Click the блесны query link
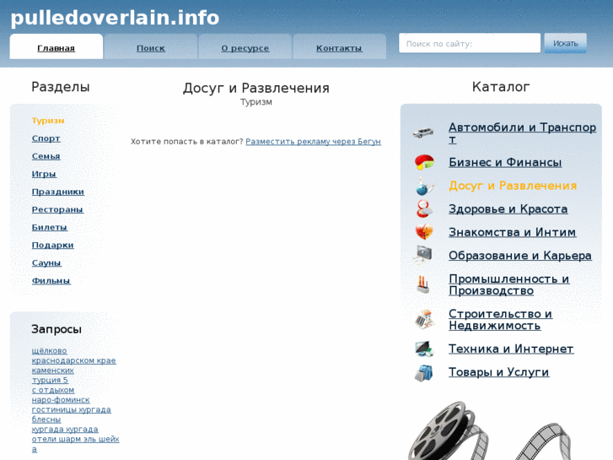The width and height of the screenshot is (613, 460). tap(46, 419)
